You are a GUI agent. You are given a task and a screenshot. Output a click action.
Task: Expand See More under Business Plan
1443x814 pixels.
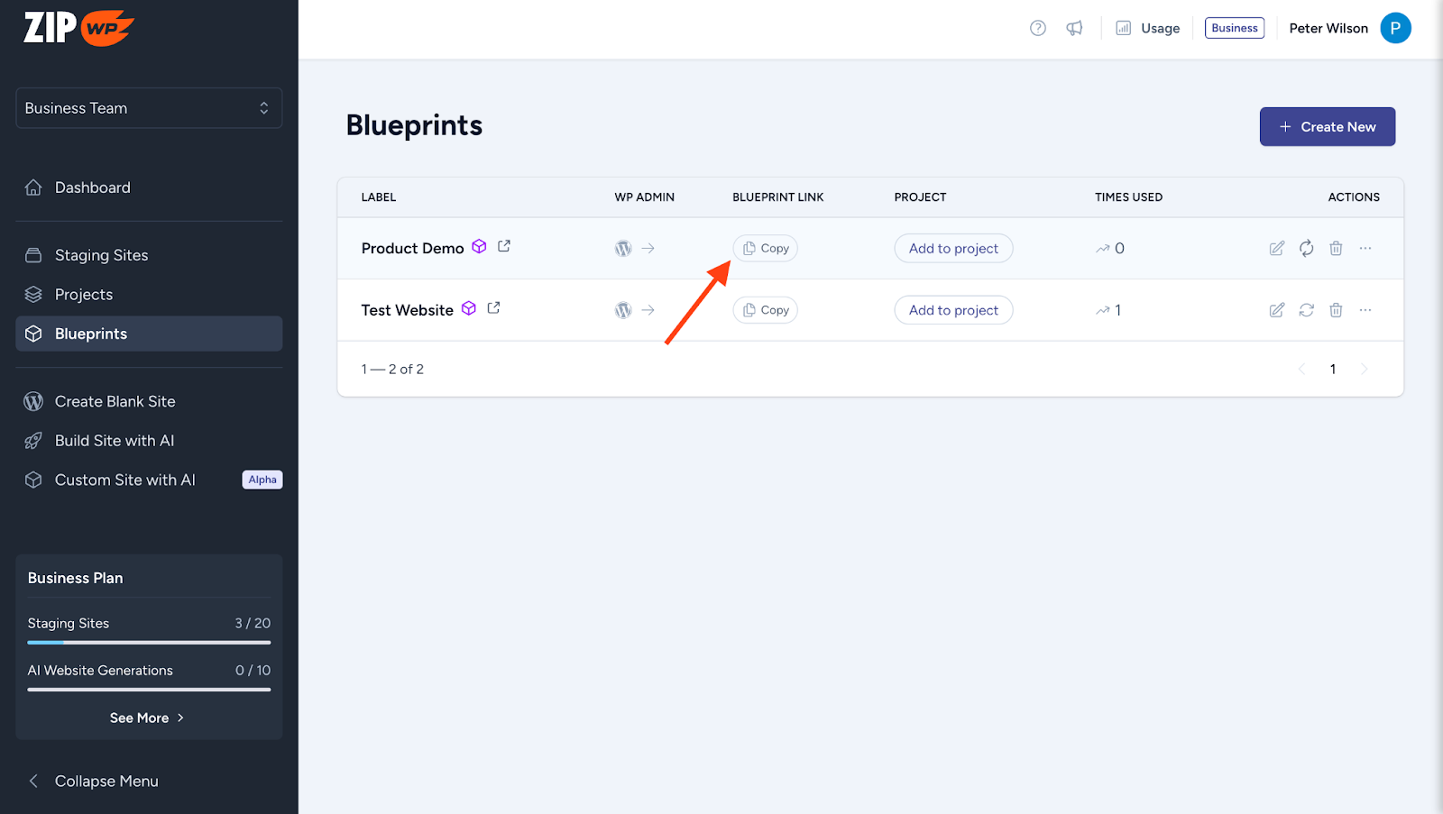point(147,717)
